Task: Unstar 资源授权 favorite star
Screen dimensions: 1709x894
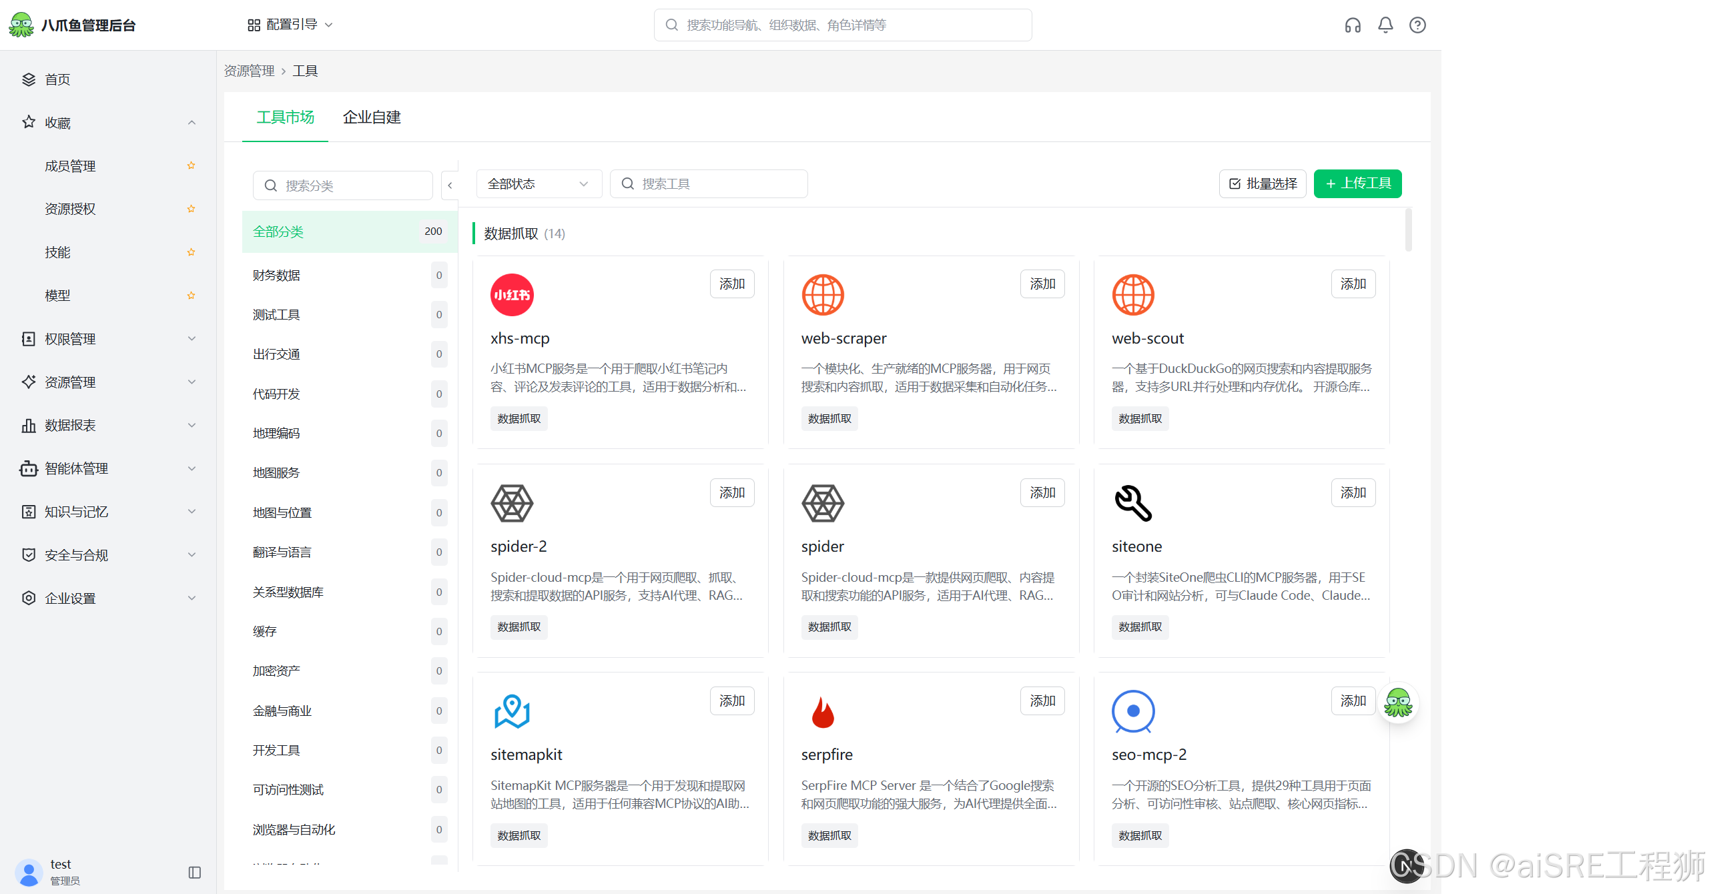Action: point(191,209)
